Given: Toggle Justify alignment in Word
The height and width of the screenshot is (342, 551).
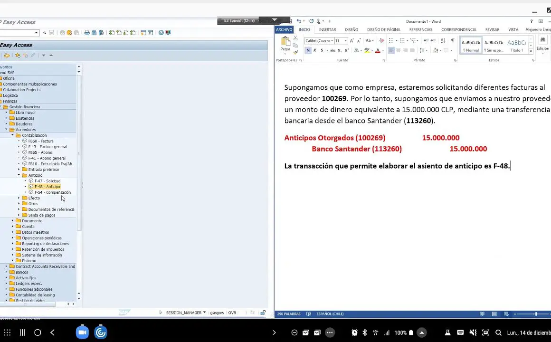Looking at the screenshot, I should [x=412, y=51].
